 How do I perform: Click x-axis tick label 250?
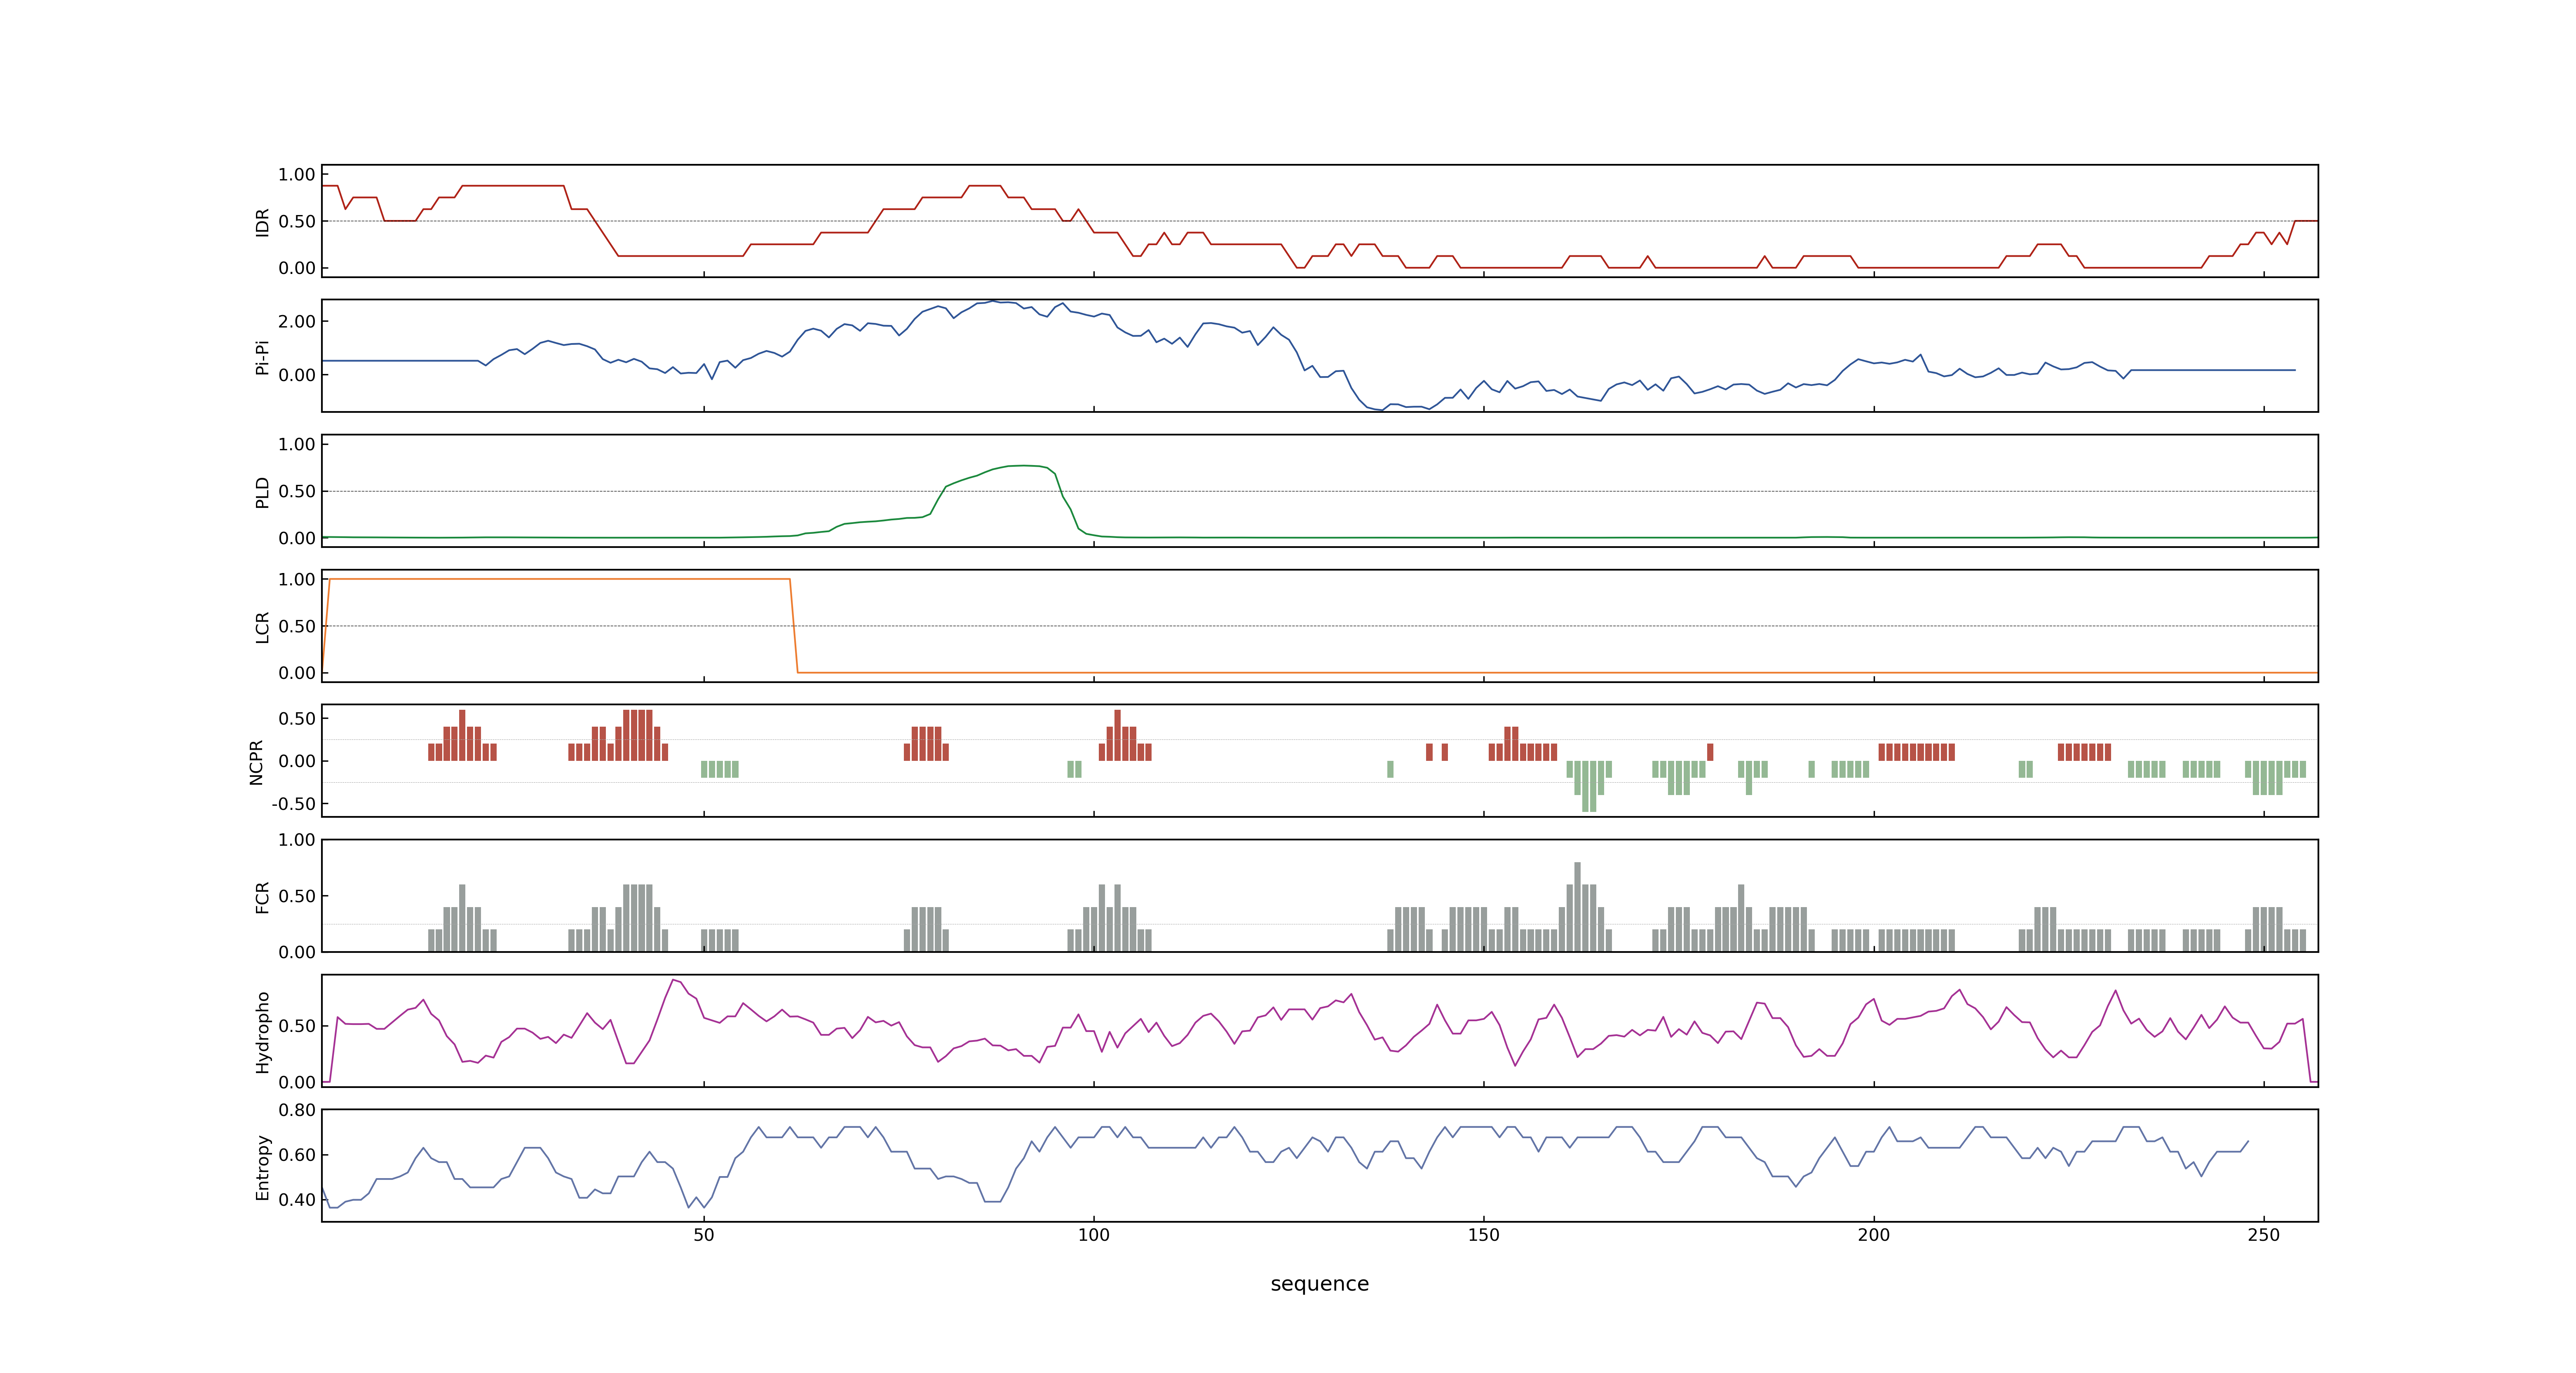(x=2263, y=1234)
